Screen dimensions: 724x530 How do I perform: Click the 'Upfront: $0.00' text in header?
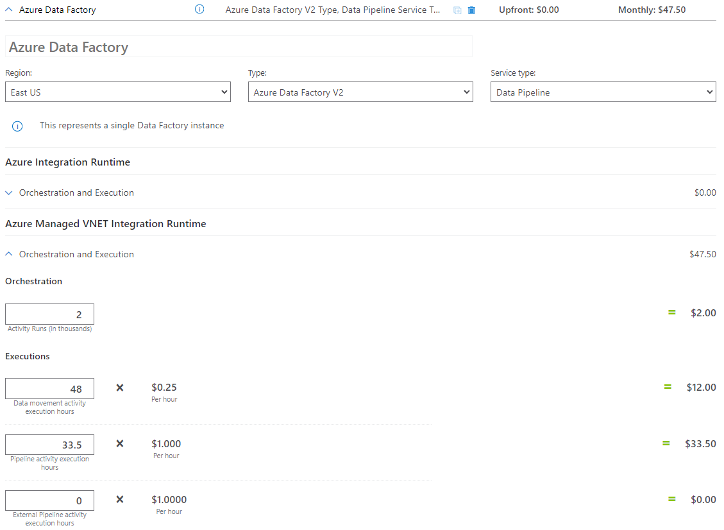click(528, 10)
